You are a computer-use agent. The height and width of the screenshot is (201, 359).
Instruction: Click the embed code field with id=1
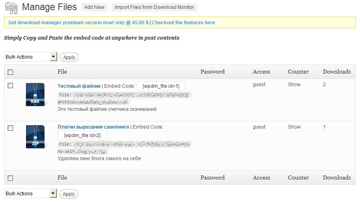(161, 86)
